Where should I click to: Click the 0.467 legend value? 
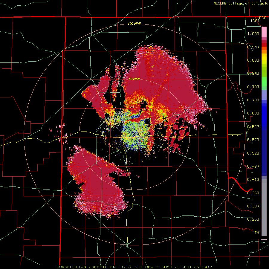click(x=253, y=166)
